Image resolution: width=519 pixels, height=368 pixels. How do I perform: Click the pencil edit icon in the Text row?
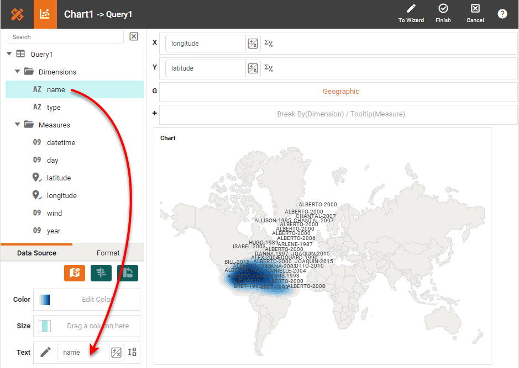[x=45, y=352]
